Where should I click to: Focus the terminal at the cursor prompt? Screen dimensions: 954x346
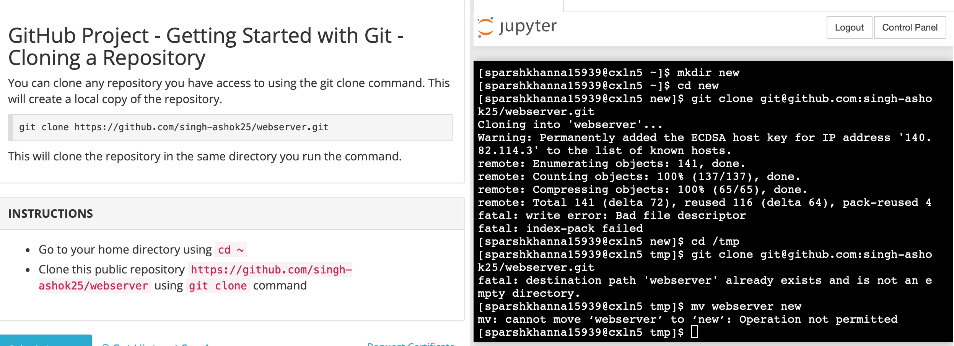click(x=695, y=332)
